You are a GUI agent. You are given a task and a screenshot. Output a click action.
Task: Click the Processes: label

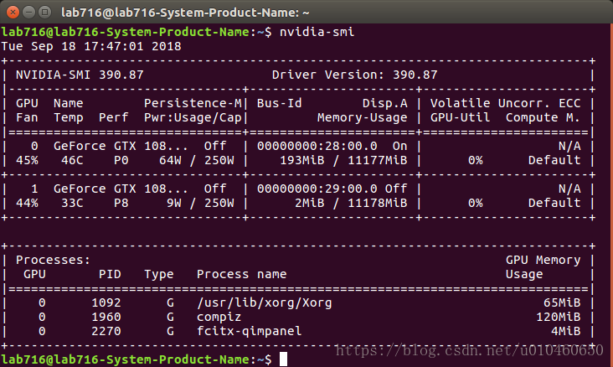click(53, 260)
